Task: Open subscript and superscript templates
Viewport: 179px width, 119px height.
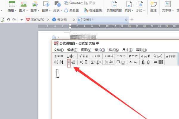Action: 84,62
